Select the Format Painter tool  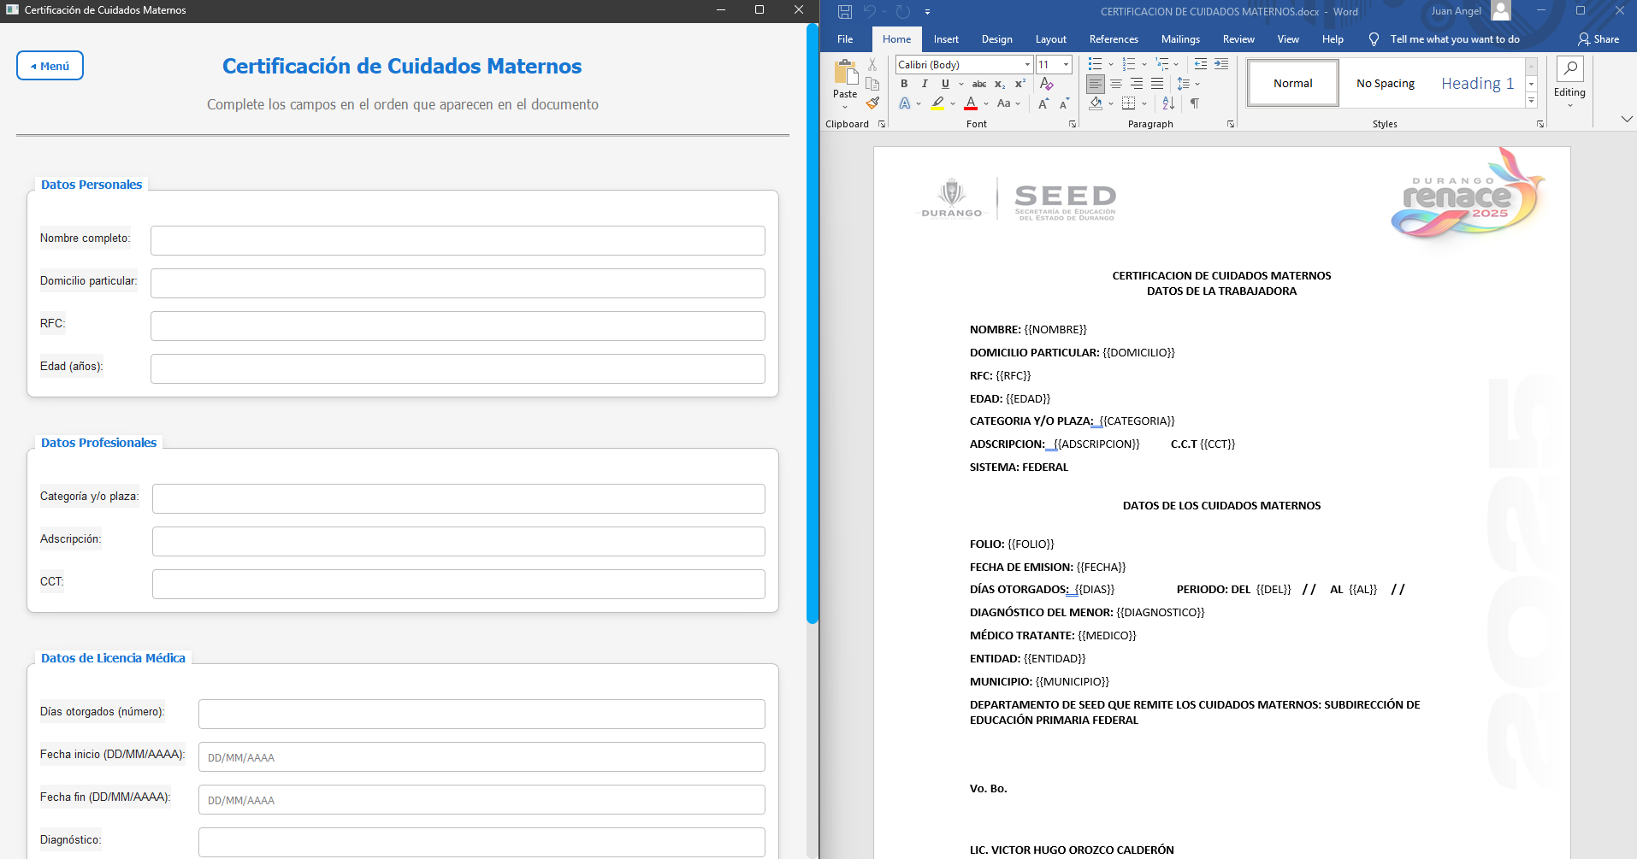pos(873,103)
